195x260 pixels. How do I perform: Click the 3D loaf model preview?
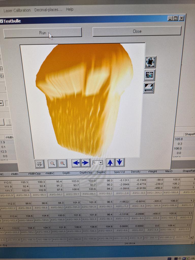click(x=85, y=100)
